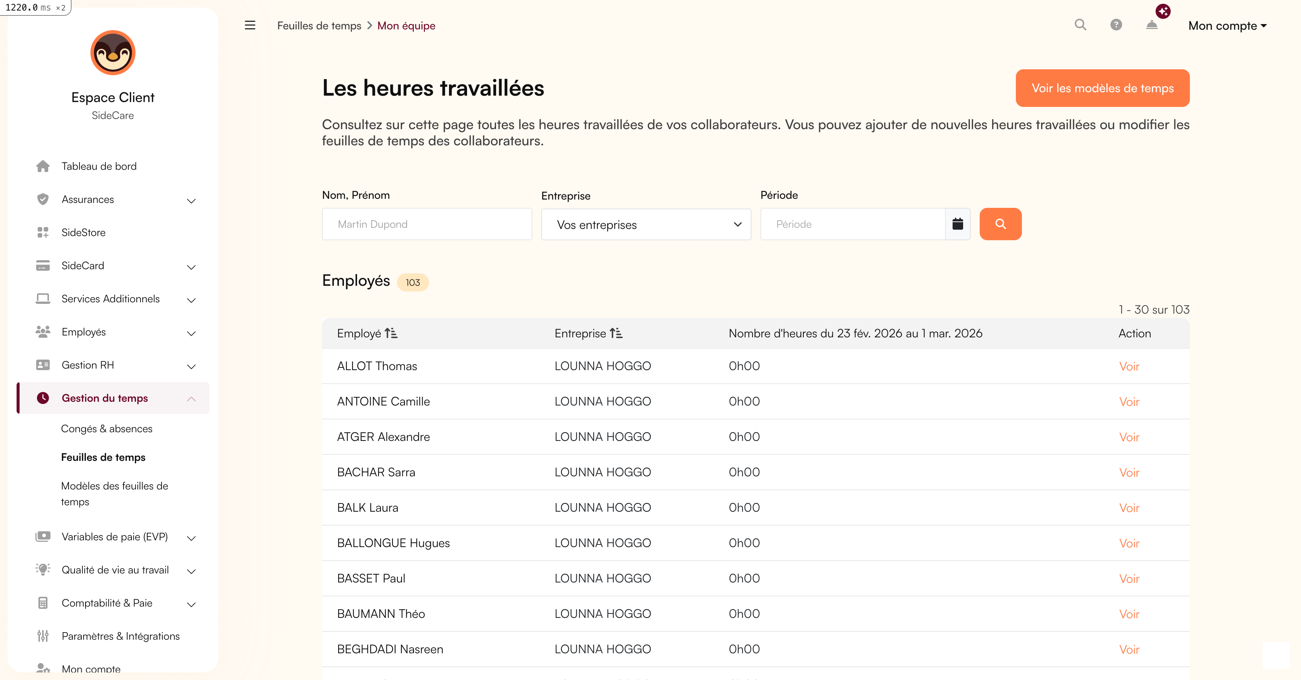Click the Nom, Prénom input field
The width and height of the screenshot is (1301, 680).
427,224
